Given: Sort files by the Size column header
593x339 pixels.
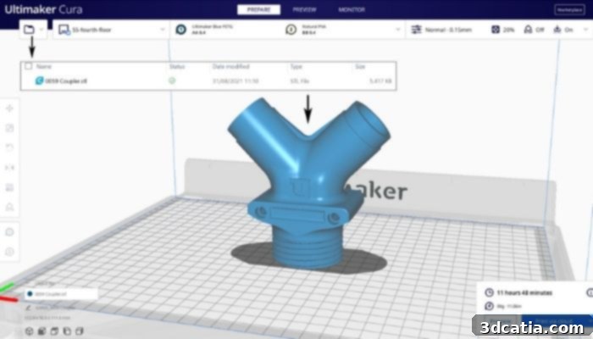Looking at the screenshot, I should [x=360, y=67].
